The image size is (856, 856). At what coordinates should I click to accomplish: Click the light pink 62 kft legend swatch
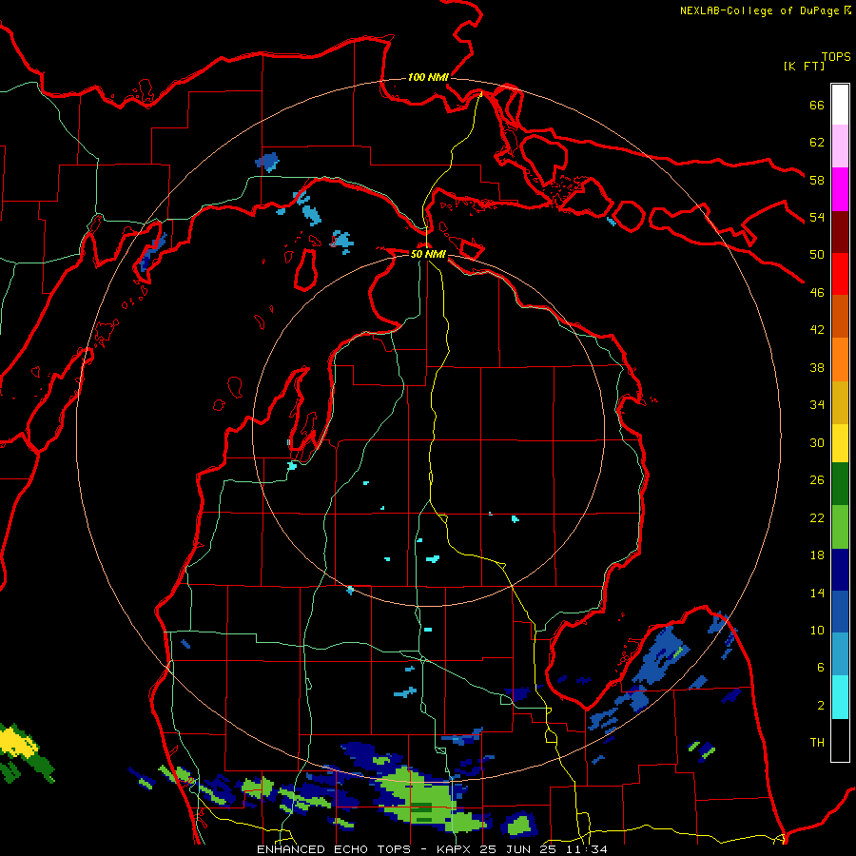coord(840,146)
